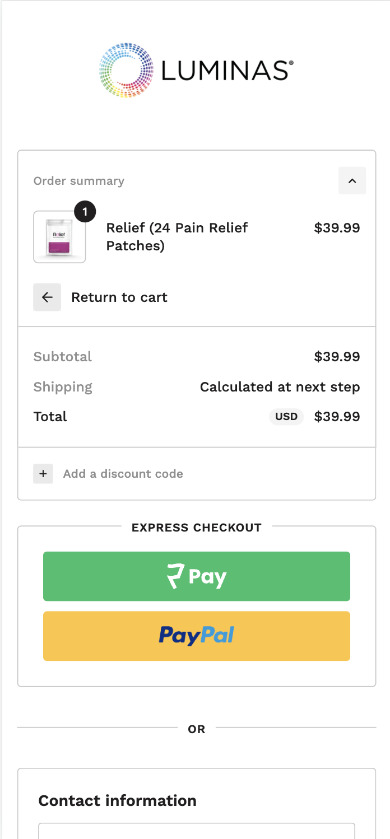
Task: Click the Order summary heading
Action: (x=79, y=181)
